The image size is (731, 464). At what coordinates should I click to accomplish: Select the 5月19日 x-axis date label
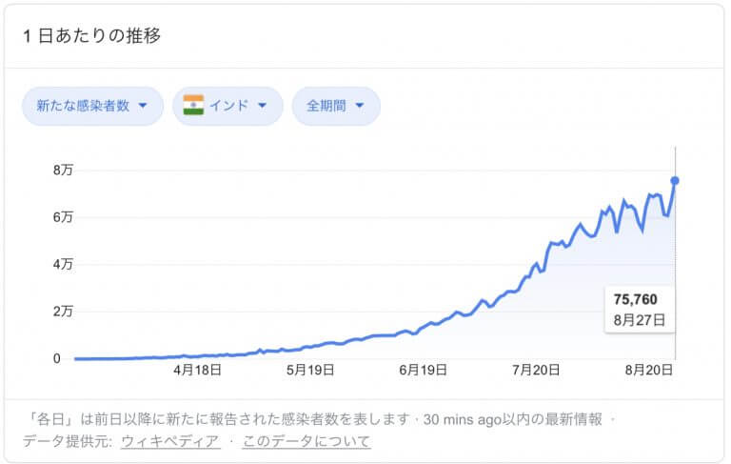310,369
